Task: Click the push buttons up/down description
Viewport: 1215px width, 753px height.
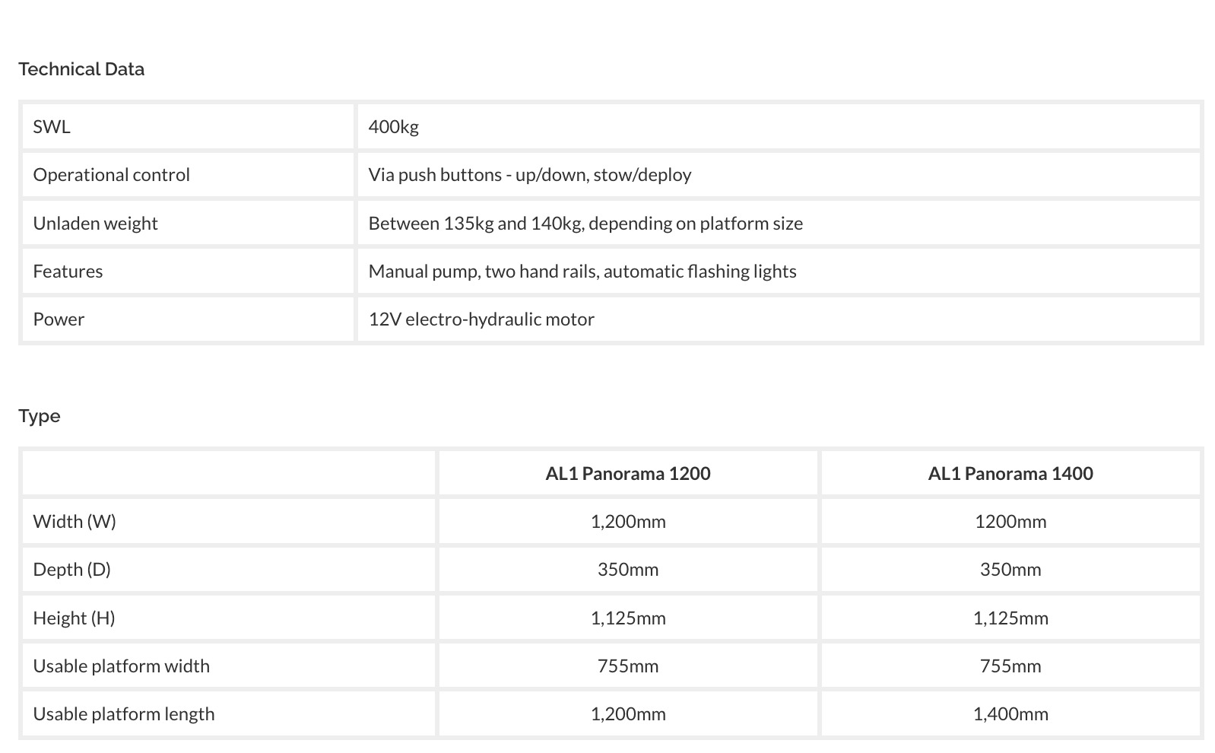Action: point(529,175)
